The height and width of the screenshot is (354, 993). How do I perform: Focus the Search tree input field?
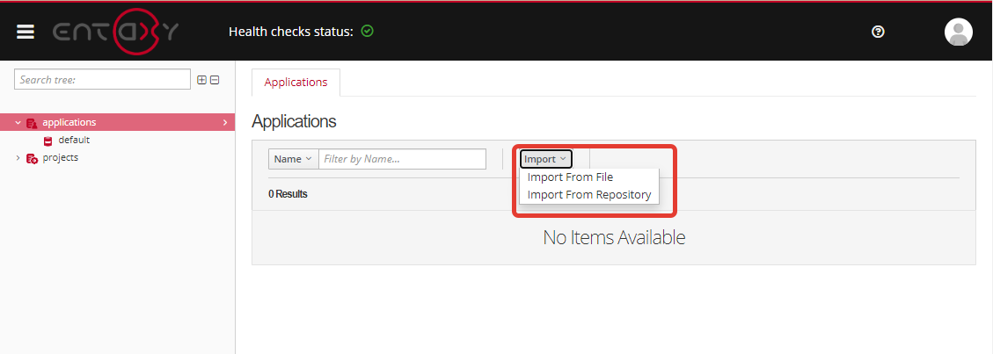pos(102,80)
